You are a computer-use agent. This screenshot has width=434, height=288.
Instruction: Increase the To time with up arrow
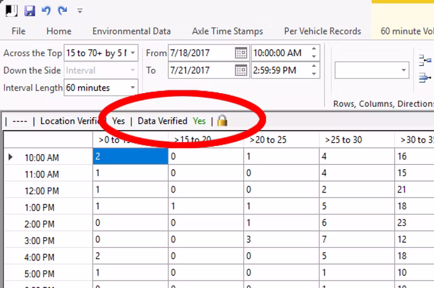pos(314,67)
